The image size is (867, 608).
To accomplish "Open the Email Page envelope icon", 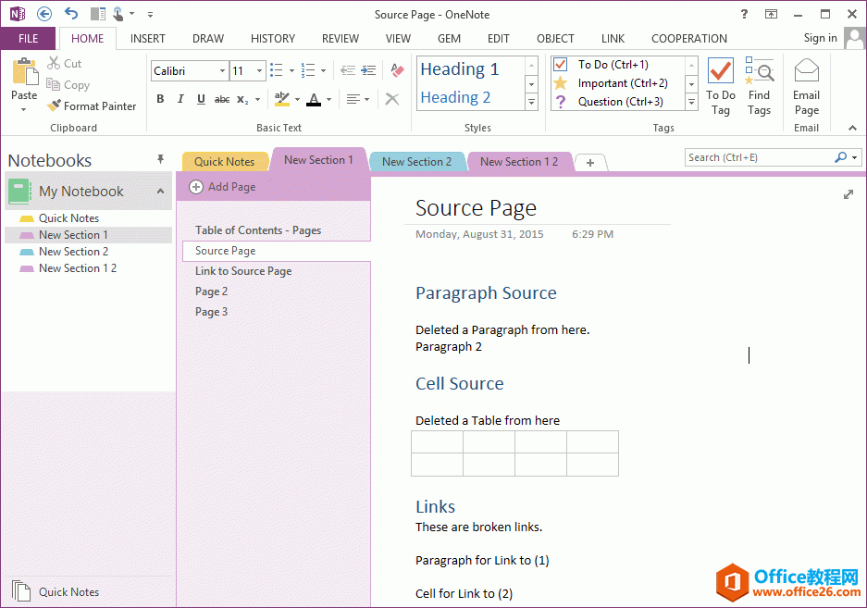I will [x=806, y=72].
